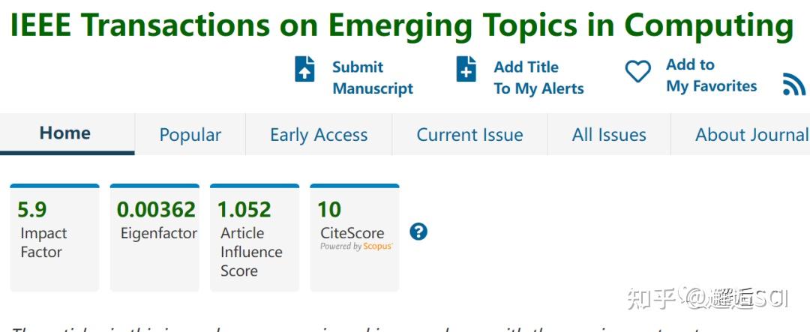Click the Submit Manuscript upload icon
The width and height of the screenshot is (810, 332).
tap(304, 70)
